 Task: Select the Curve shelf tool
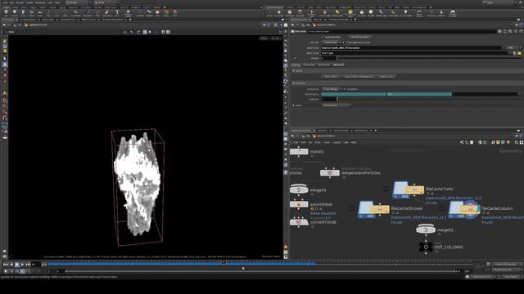[76, 13]
